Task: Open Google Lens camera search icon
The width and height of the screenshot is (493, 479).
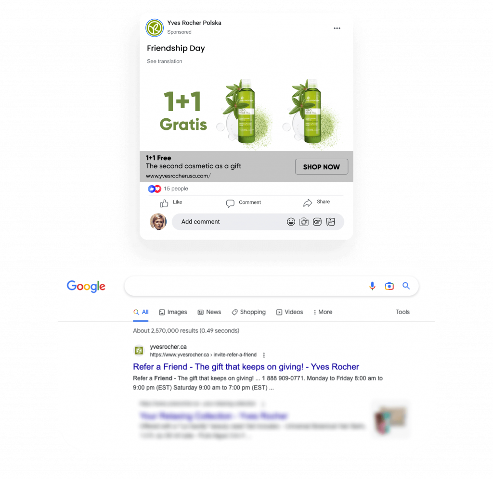Action: pyautogui.click(x=389, y=286)
